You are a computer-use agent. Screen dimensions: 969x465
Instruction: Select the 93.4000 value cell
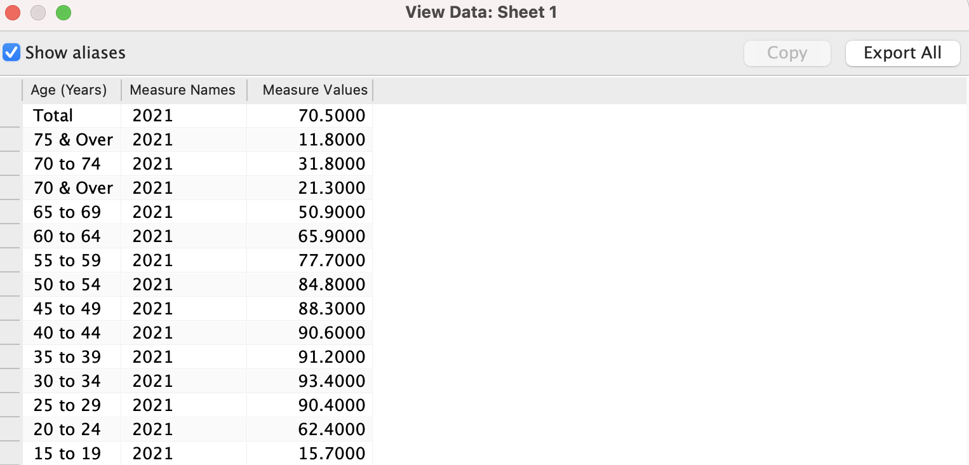tap(331, 381)
